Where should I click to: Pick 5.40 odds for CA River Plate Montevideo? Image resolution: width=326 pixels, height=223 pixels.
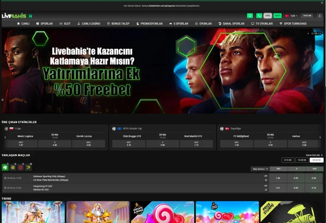[314, 178]
